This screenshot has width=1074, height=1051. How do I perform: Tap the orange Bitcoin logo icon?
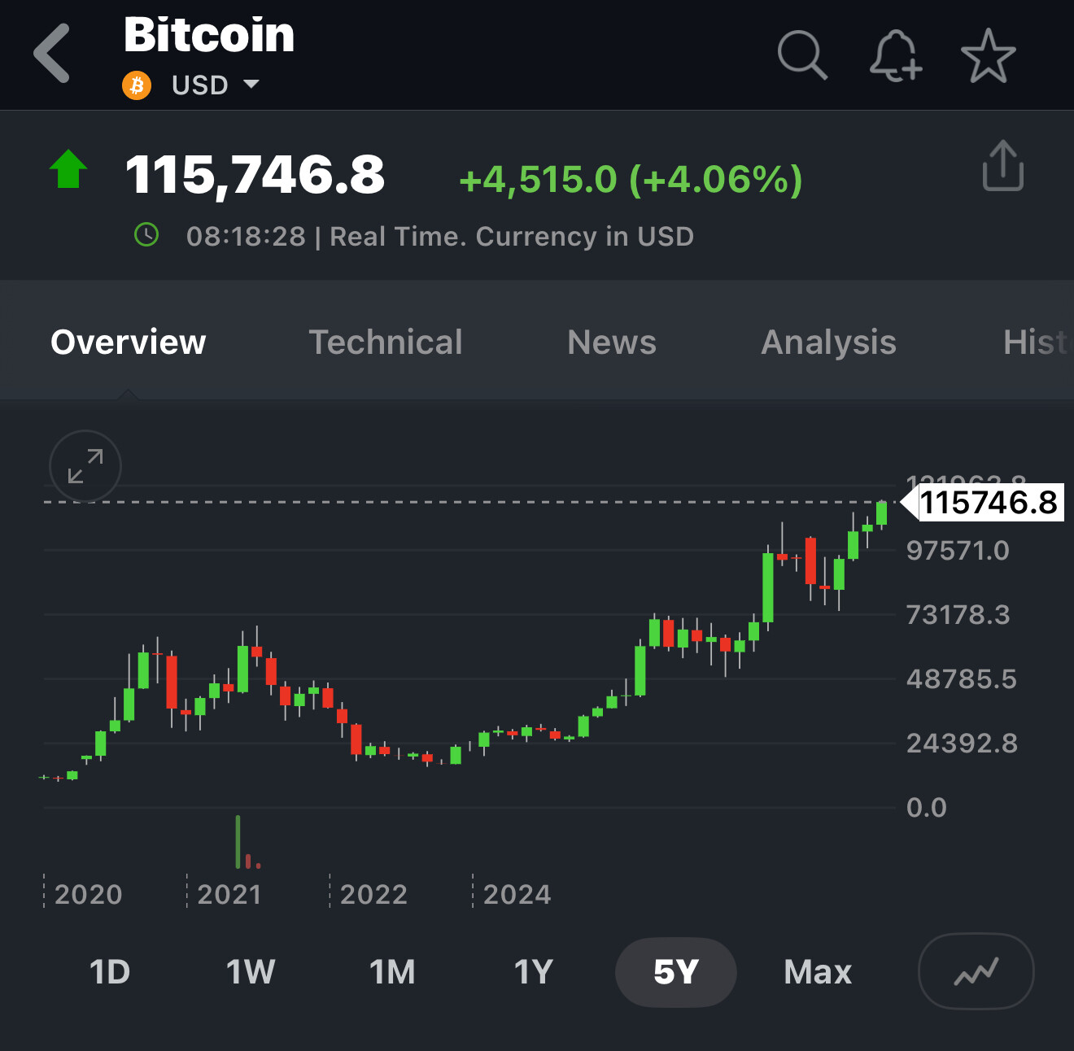tap(137, 85)
